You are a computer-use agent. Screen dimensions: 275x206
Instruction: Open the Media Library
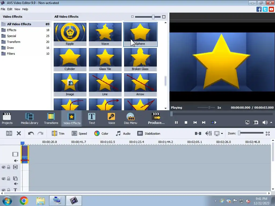point(30,119)
